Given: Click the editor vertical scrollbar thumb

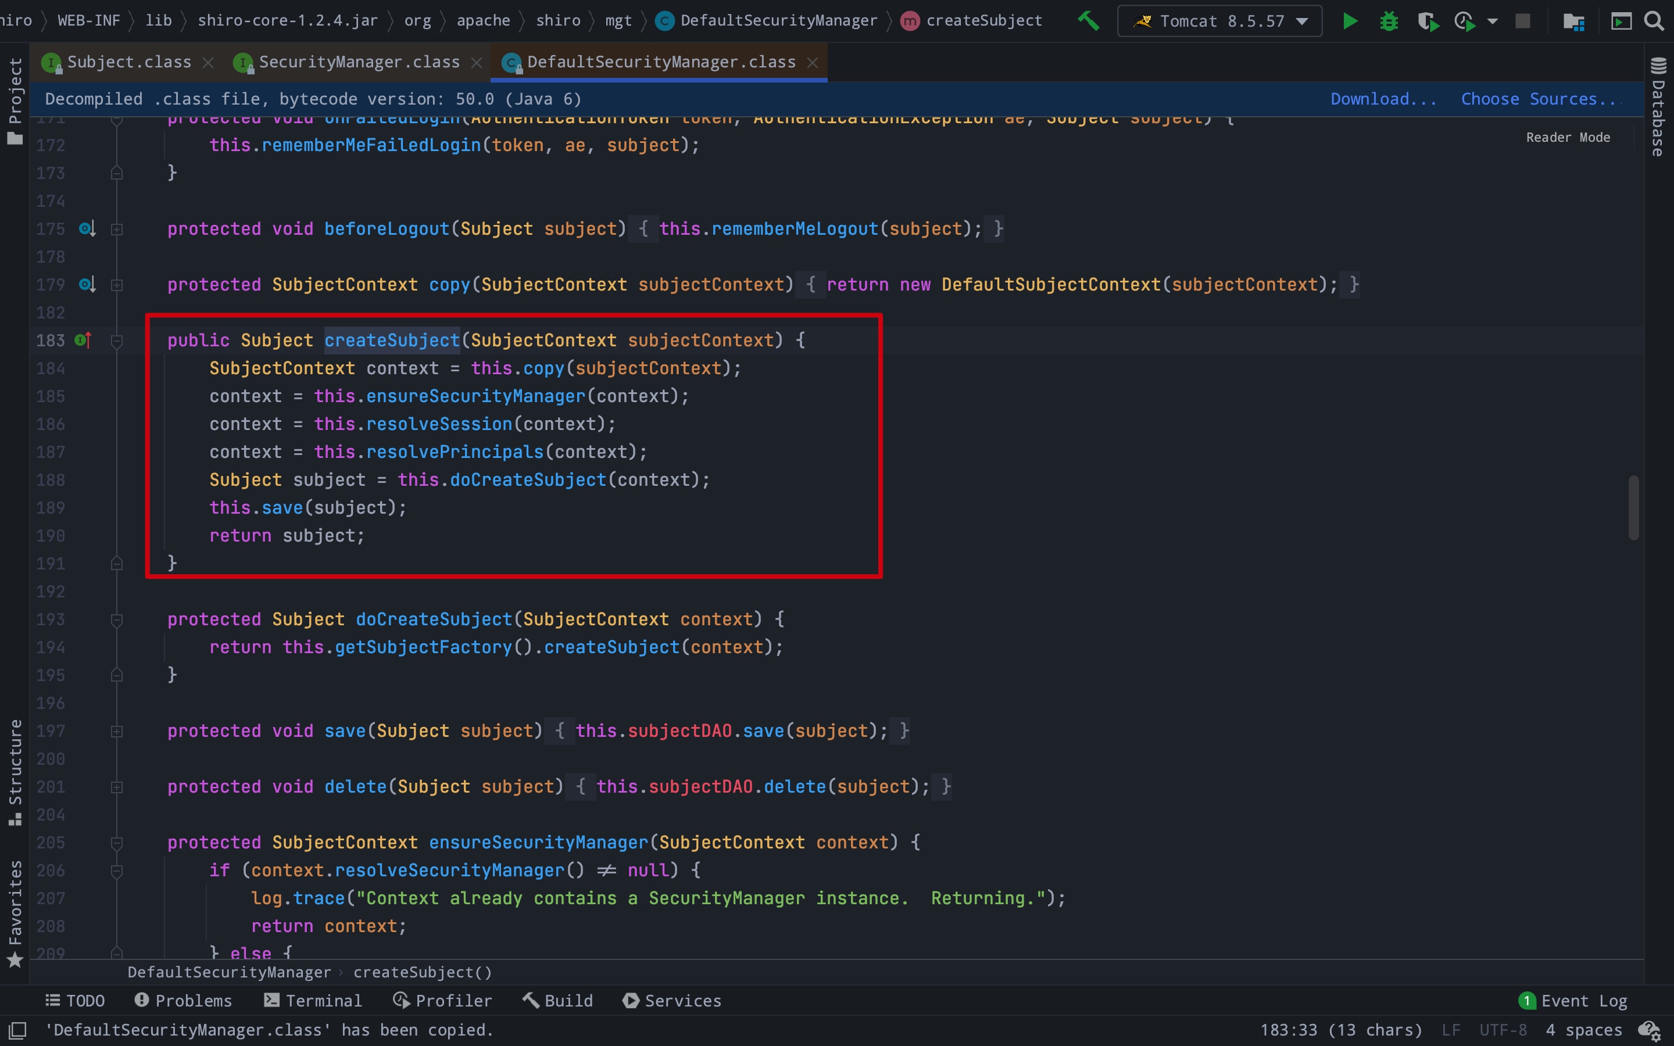Looking at the screenshot, I should click(1633, 507).
